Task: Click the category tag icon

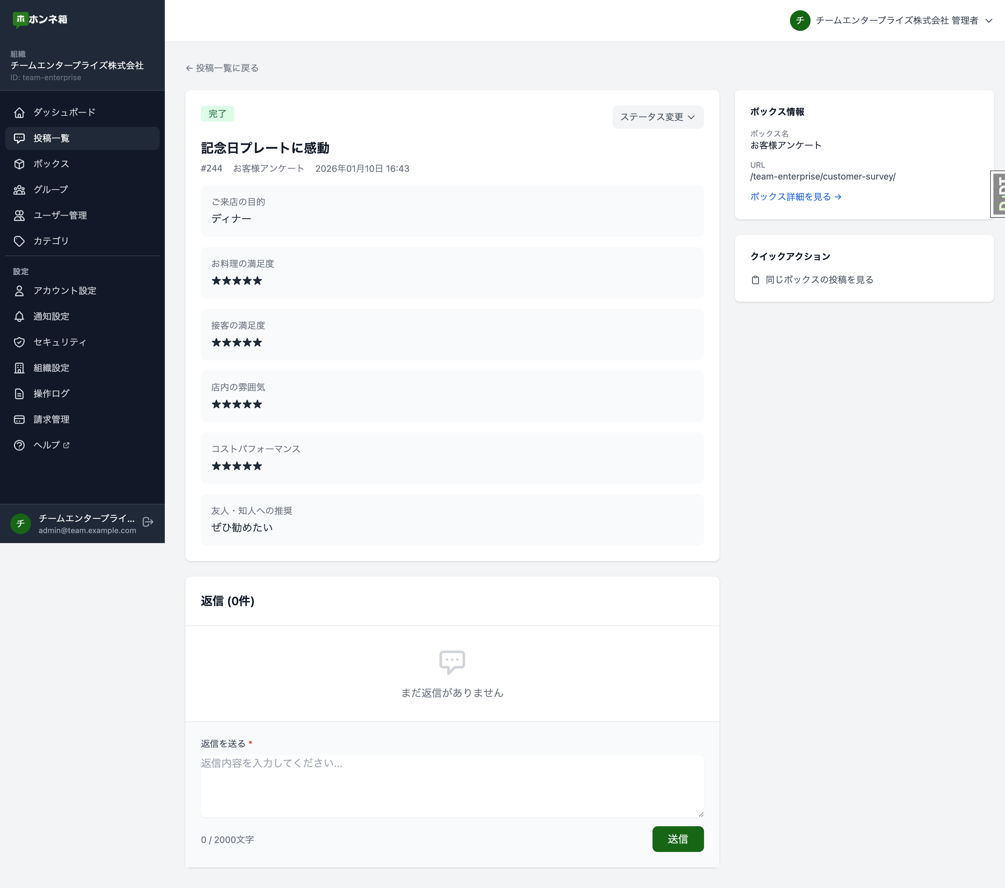Action: pos(19,241)
